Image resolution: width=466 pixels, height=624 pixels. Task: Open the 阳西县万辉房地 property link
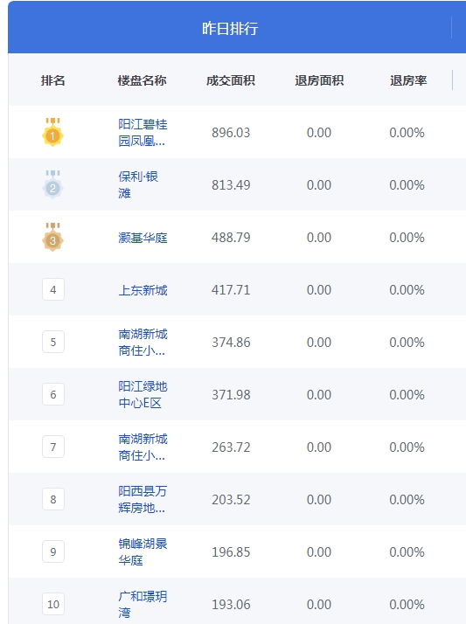click(x=143, y=499)
